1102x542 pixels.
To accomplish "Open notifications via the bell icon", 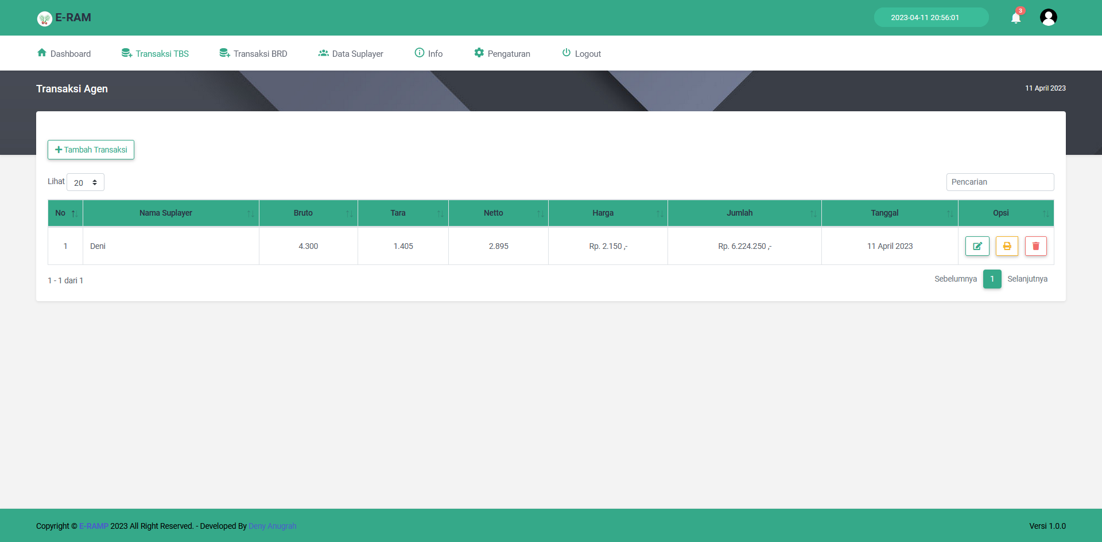I will tap(1015, 17).
